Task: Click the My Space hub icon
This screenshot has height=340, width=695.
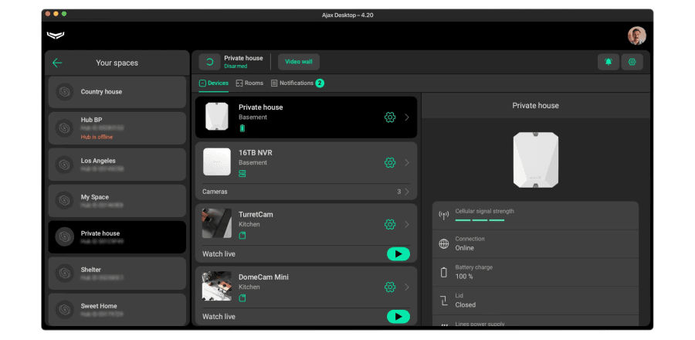Action: [65, 201]
